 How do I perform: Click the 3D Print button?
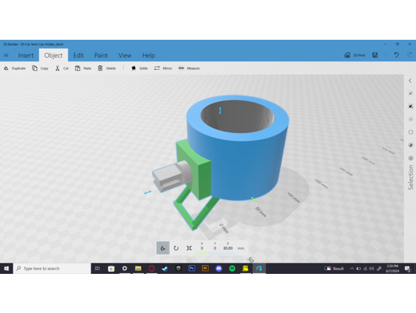click(355, 56)
